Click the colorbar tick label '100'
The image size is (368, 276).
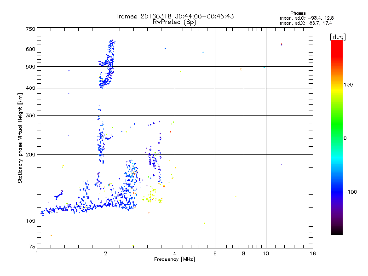point(348,85)
